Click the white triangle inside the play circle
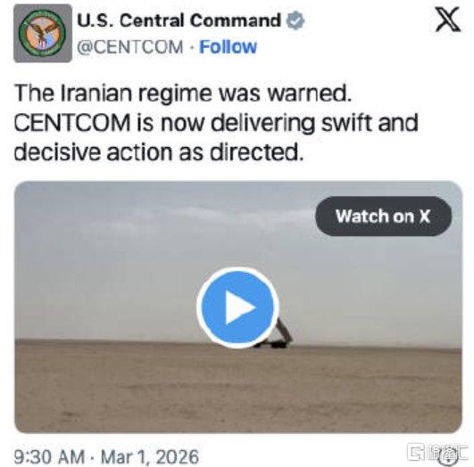 pos(240,307)
